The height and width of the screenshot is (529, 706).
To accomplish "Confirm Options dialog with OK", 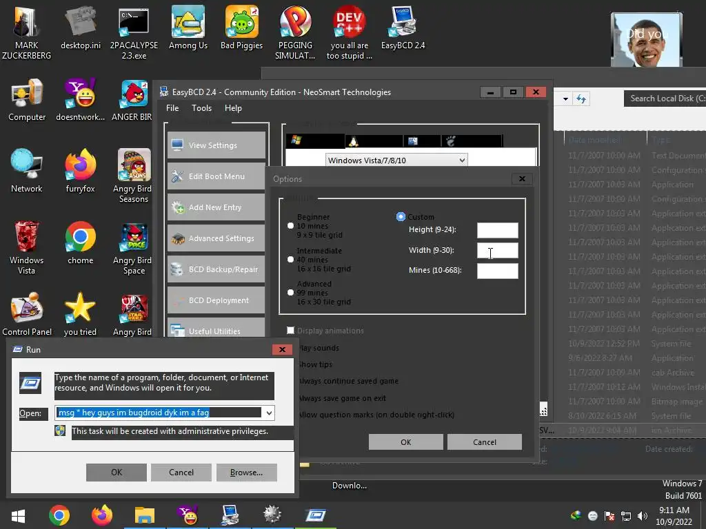I will 405,442.
